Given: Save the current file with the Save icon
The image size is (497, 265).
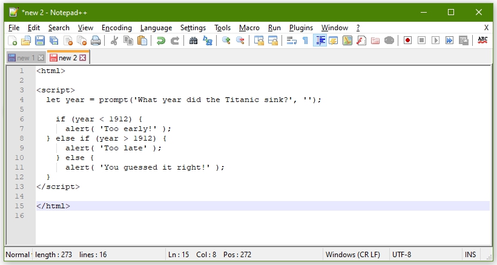Looking at the screenshot, I should (39, 40).
